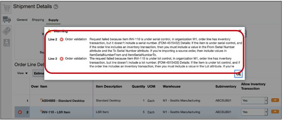Click Standard Desktop description cell
Viewport: 283px width, 120px height.
pos(108,101)
